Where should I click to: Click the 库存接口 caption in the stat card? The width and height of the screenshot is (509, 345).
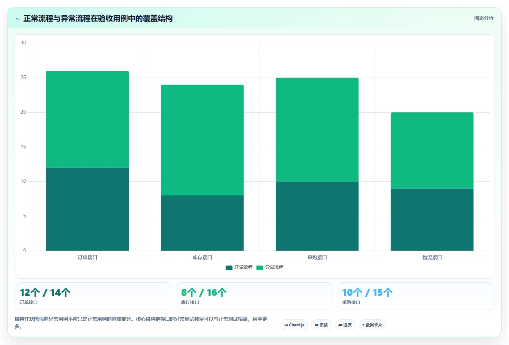pyautogui.click(x=190, y=302)
